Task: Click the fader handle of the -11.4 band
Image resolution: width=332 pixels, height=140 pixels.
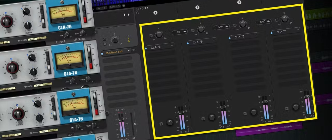Action: 265,102
